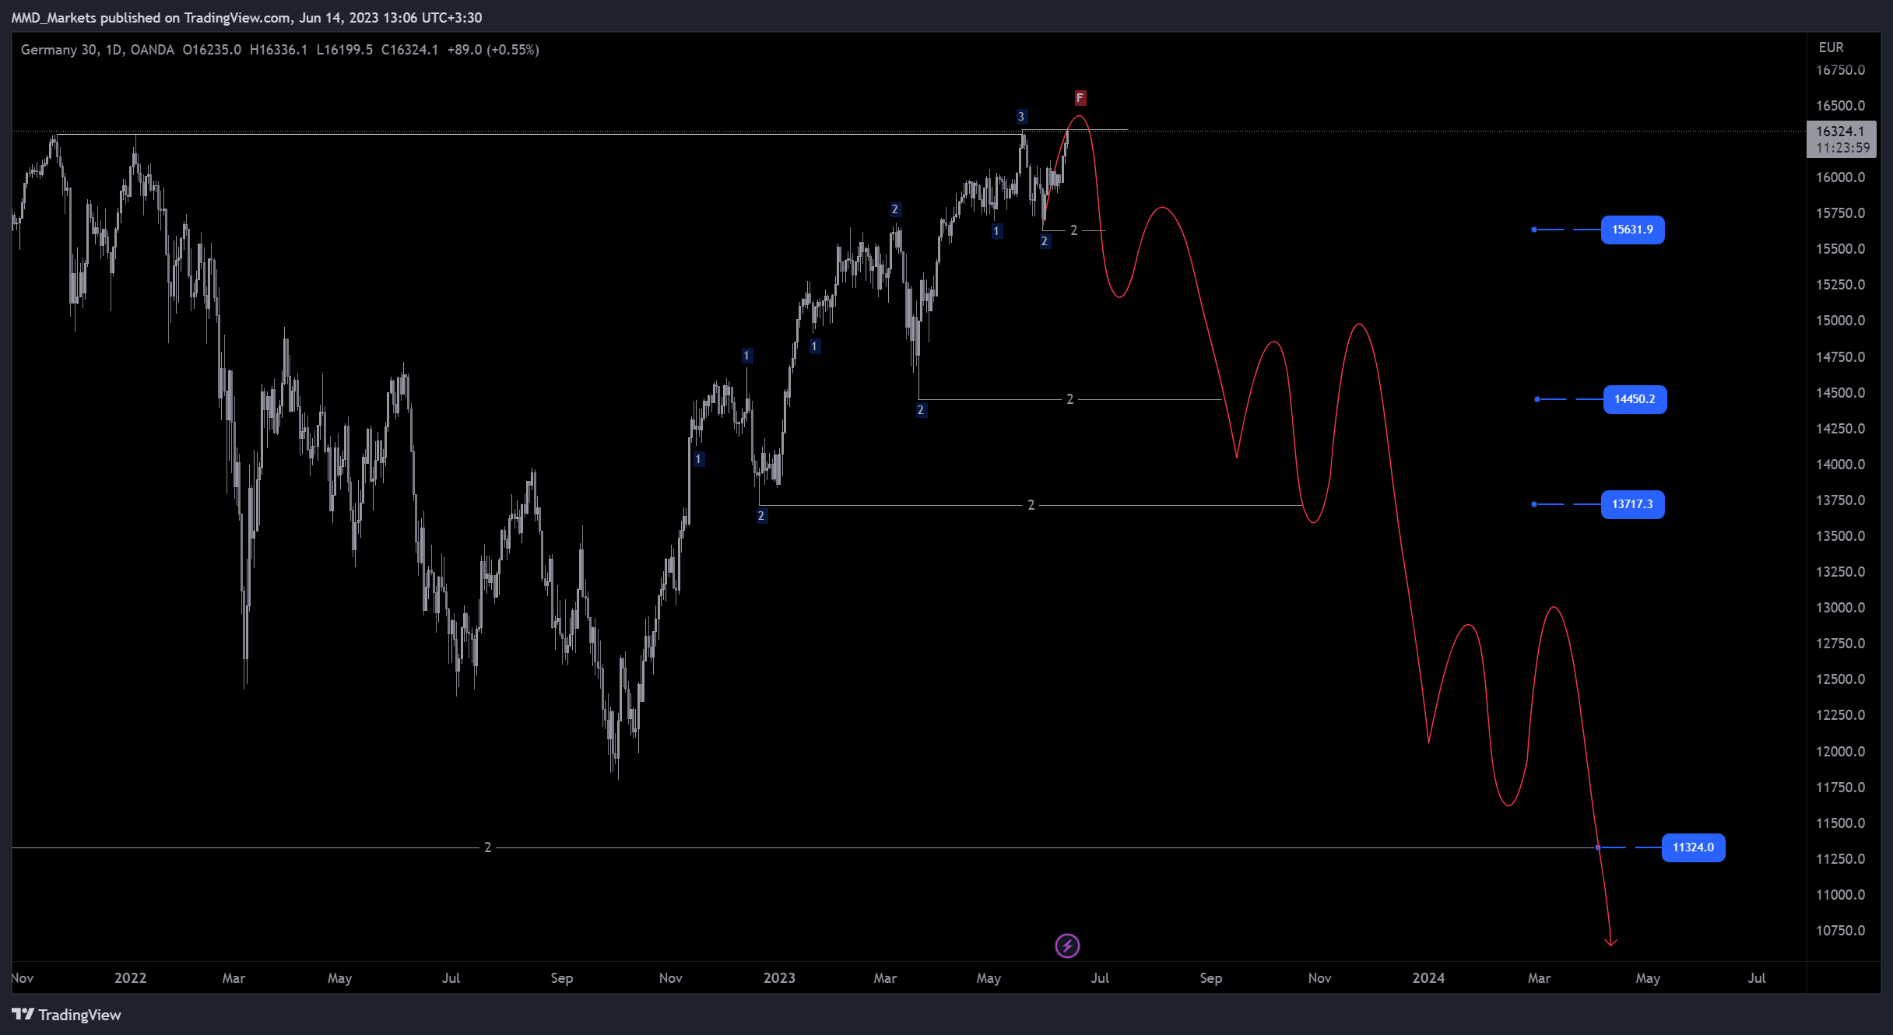
Task: Click the 14000.0 price scale value
Action: point(1840,465)
